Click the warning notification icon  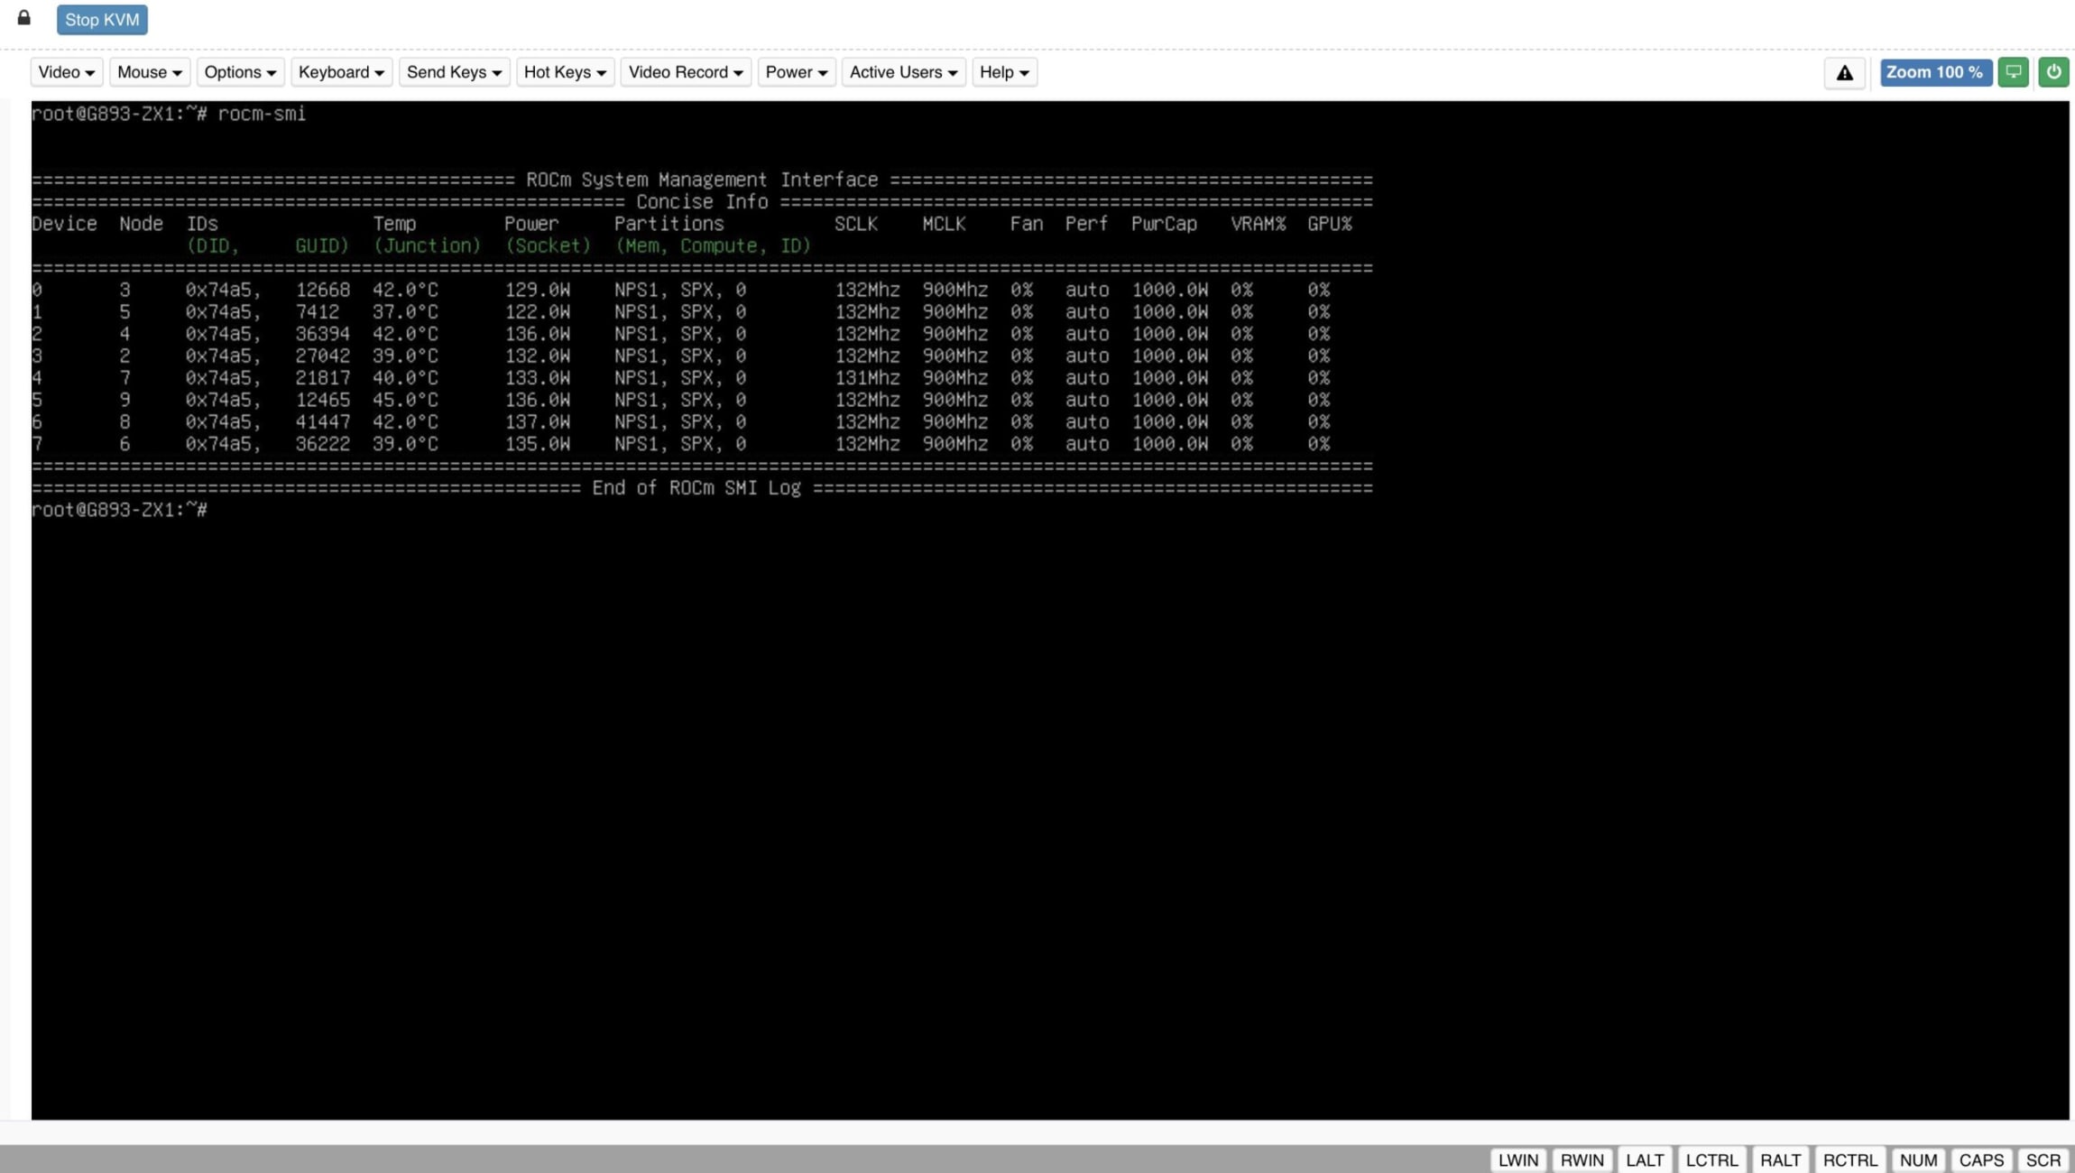pyautogui.click(x=1844, y=72)
